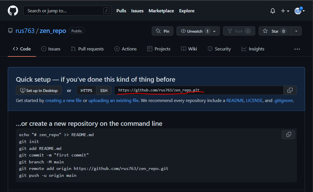The width and height of the screenshot is (313, 192).
Task: Go to Marketplace in top navigation
Action: tap(161, 11)
